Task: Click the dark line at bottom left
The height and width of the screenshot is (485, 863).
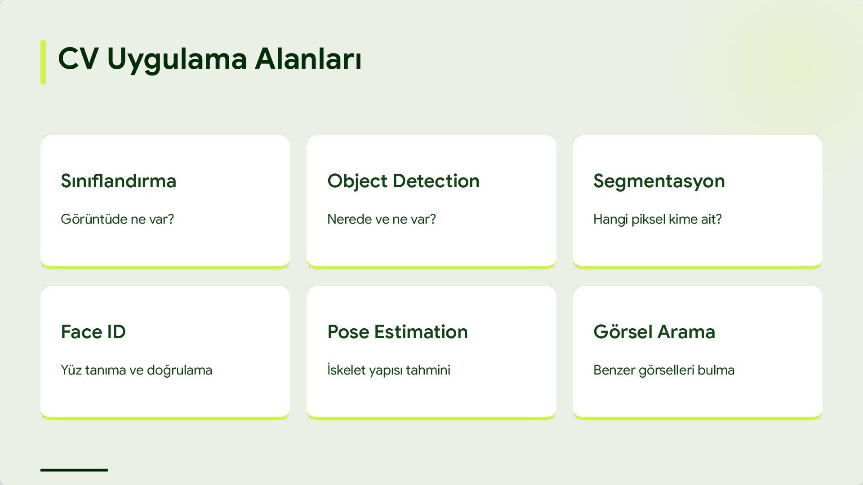Action: pos(74,470)
